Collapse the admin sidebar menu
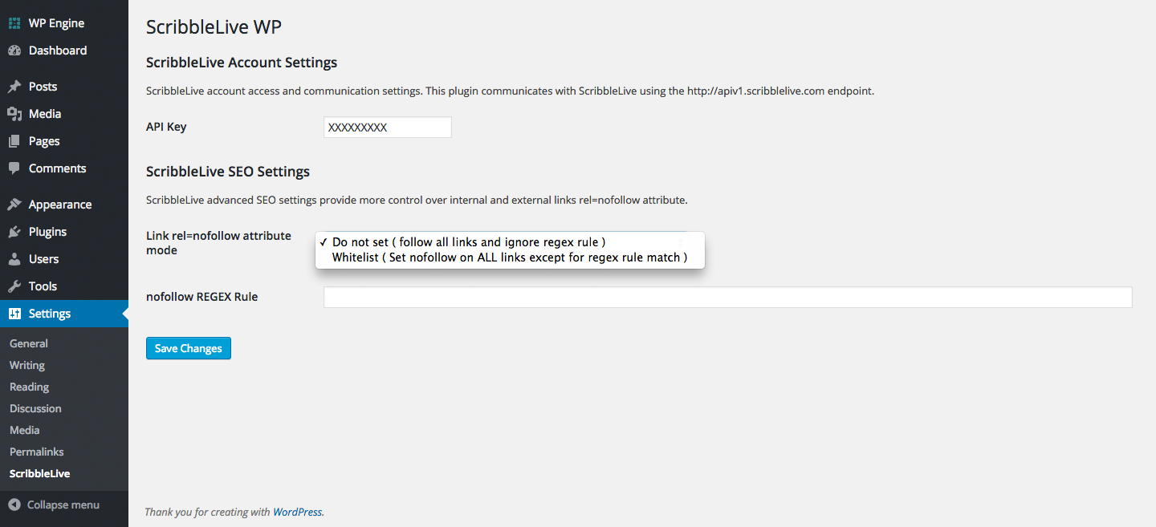Image resolution: width=1156 pixels, height=527 pixels. click(x=54, y=505)
